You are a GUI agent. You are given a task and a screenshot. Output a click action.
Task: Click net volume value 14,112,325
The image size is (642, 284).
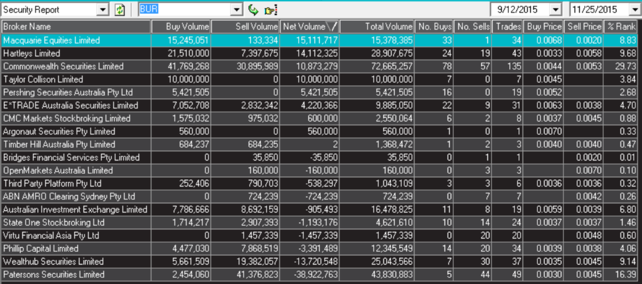click(317, 53)
